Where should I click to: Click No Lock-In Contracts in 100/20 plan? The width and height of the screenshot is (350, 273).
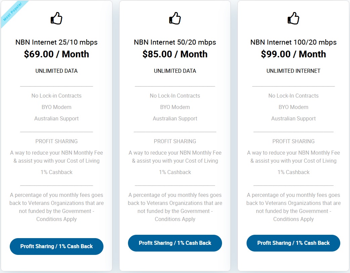(293, 96)
